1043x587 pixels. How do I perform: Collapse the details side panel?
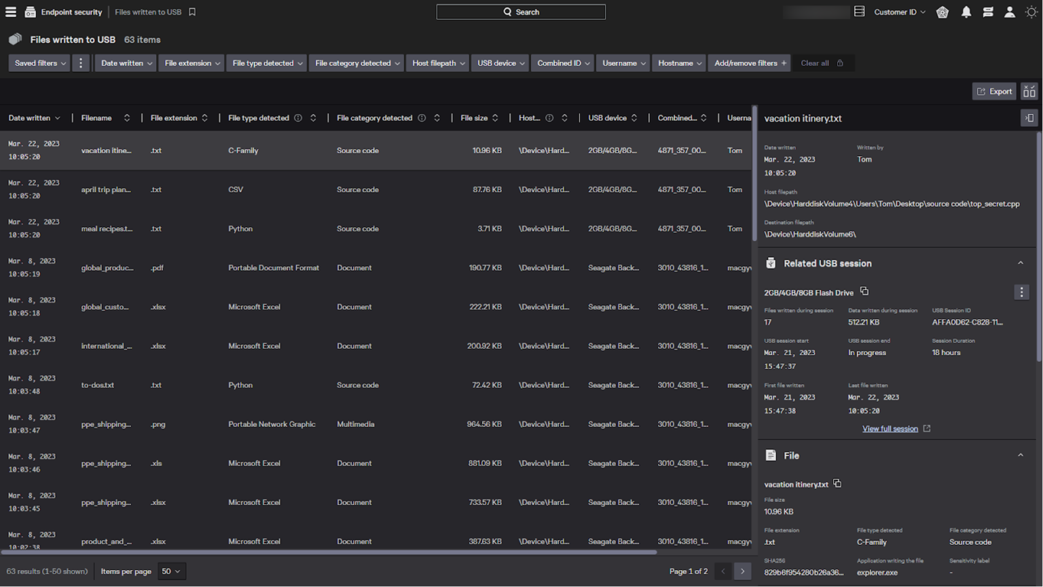[x=1029, y=118]
